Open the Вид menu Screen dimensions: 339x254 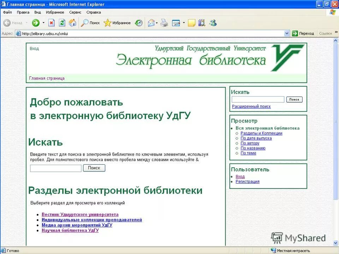coord(37,12)
